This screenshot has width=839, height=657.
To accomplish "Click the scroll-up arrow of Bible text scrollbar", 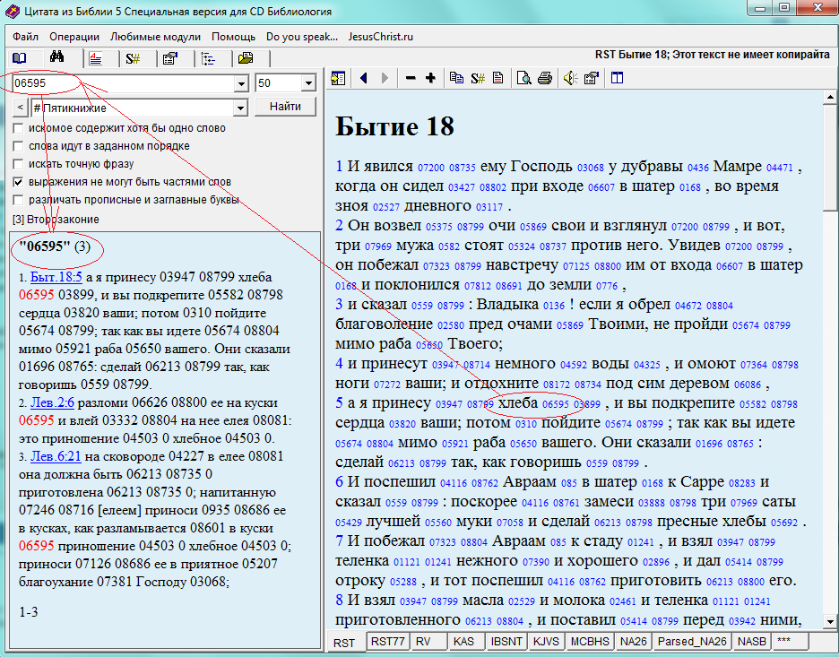I will point(830,97).
